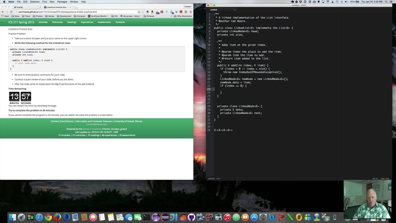Viewport: 396px width, 223px height.
Task: Click the Amazon extension icon in Chrome
Action: tap(152, 12)
